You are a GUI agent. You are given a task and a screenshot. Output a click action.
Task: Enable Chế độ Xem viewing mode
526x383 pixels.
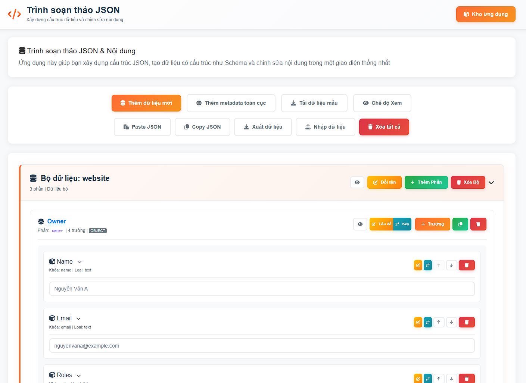382,103
